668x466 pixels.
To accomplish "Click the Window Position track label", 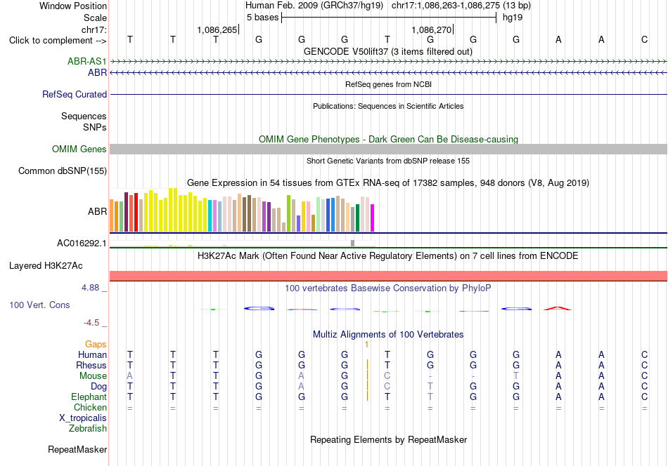I will tap(73, 6).
